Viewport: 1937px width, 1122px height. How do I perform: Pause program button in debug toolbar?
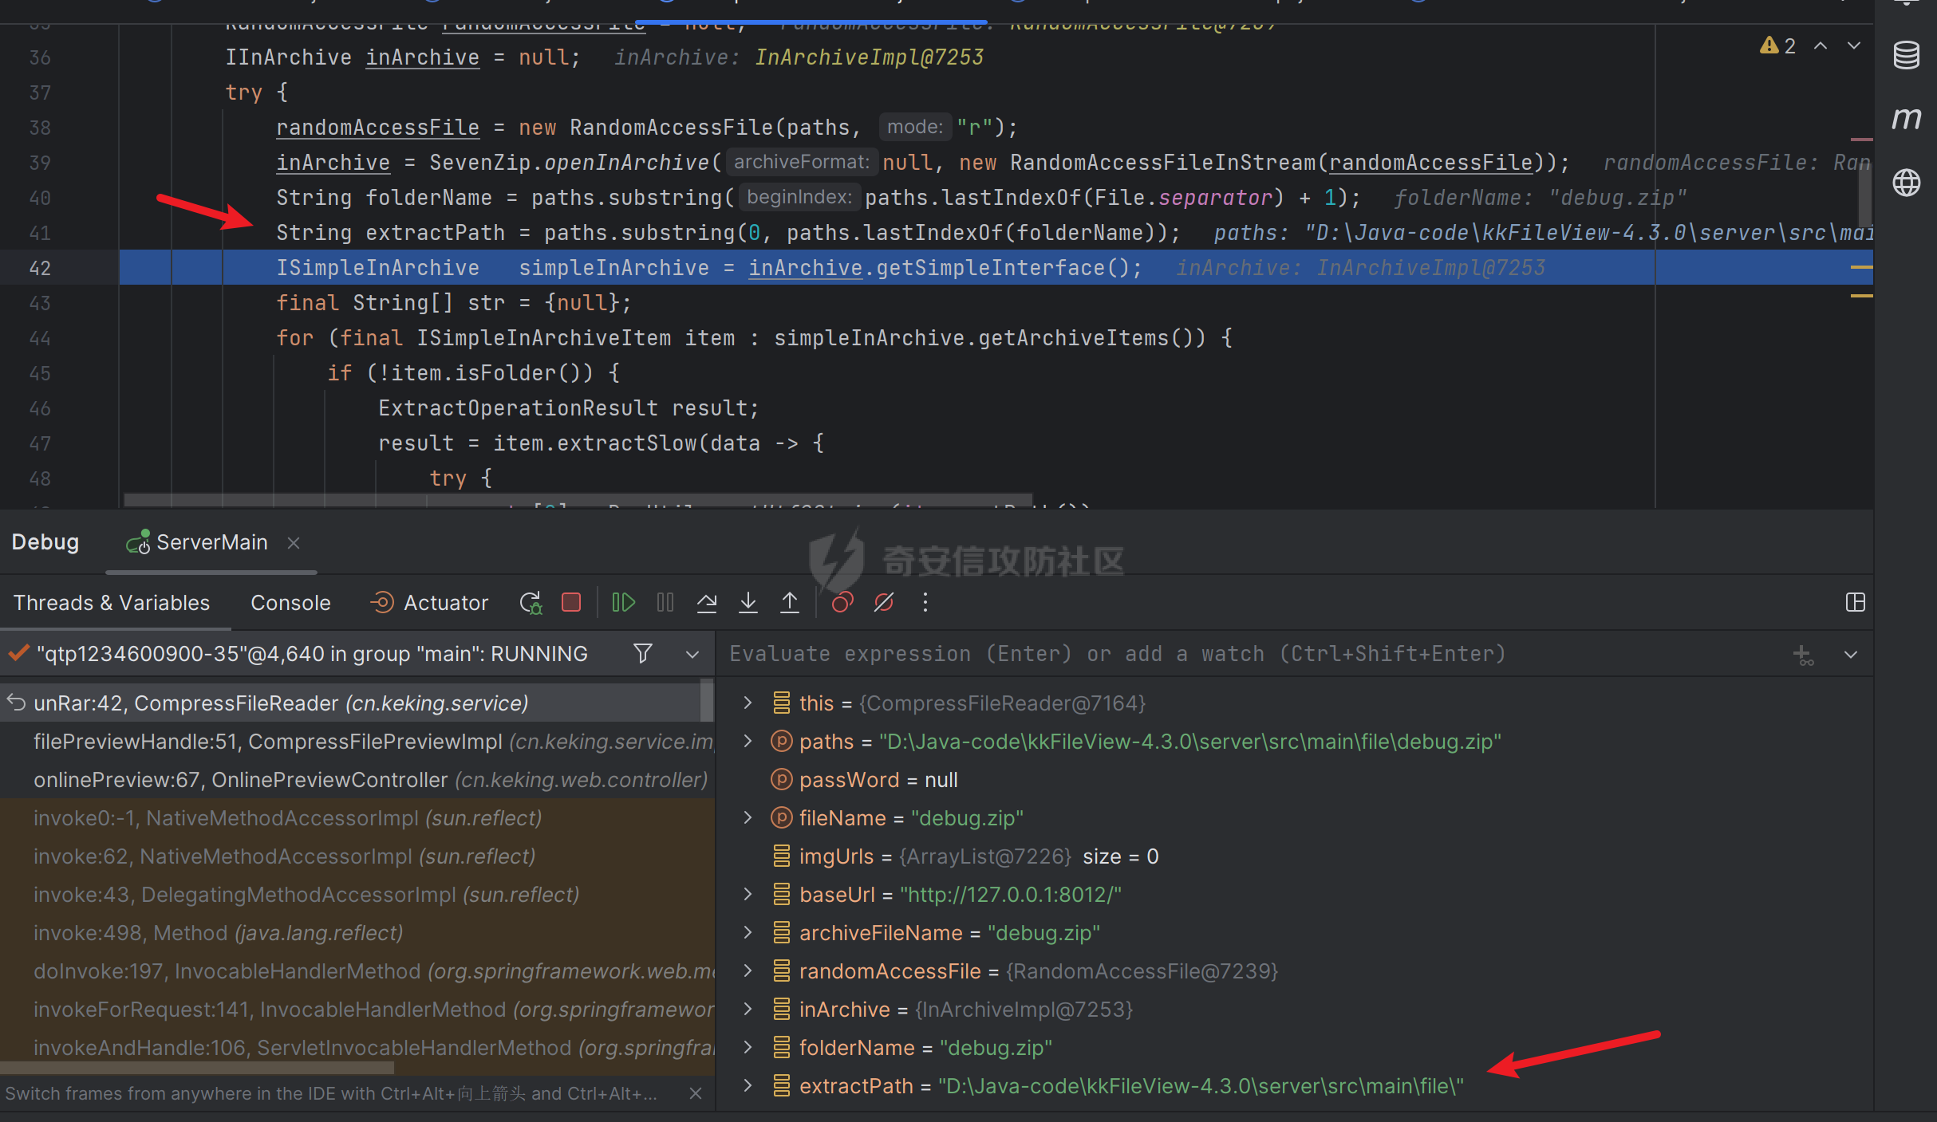[x=665, y=603]
